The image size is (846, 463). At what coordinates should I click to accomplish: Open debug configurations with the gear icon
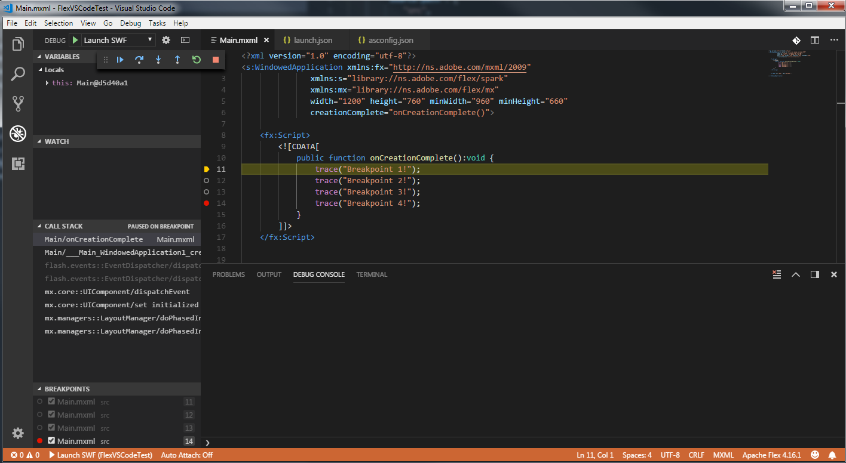click(x=165, y=39)
